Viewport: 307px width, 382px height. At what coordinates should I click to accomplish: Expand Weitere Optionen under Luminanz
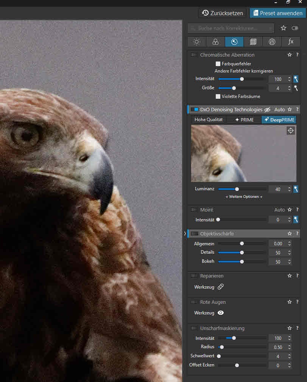coord(244,197)
